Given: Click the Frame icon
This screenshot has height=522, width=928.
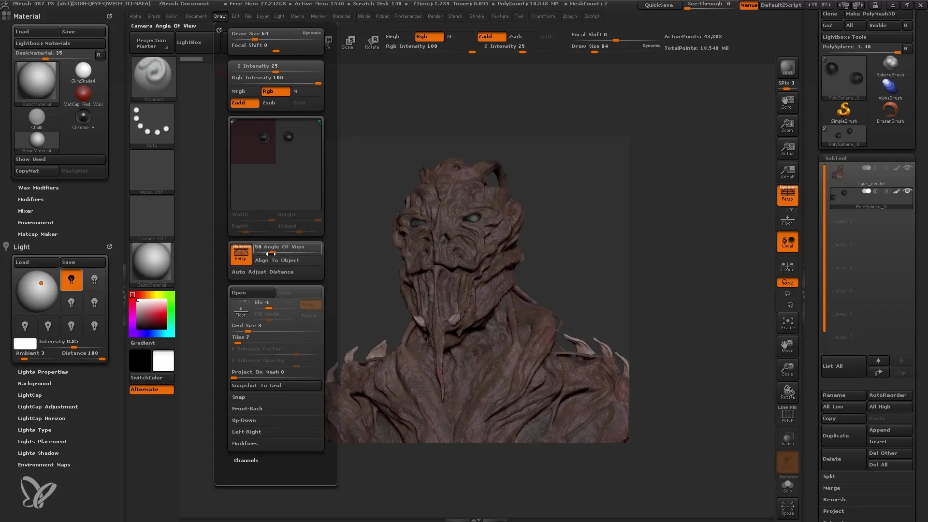Looking at the screenshot, I should (x=787, y=323).
